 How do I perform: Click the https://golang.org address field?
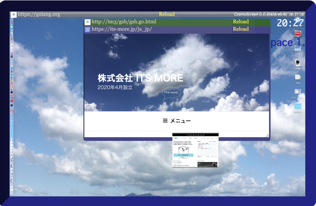pos(39,14)
